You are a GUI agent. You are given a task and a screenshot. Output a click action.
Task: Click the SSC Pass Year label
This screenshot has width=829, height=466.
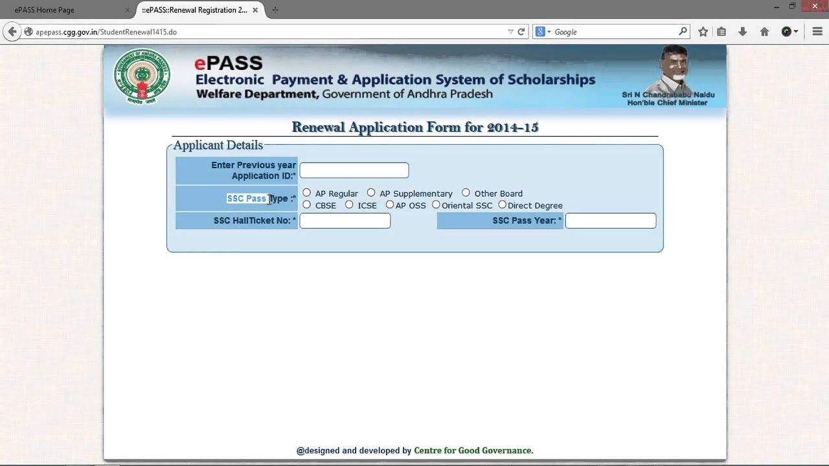(x=527, y=221)
